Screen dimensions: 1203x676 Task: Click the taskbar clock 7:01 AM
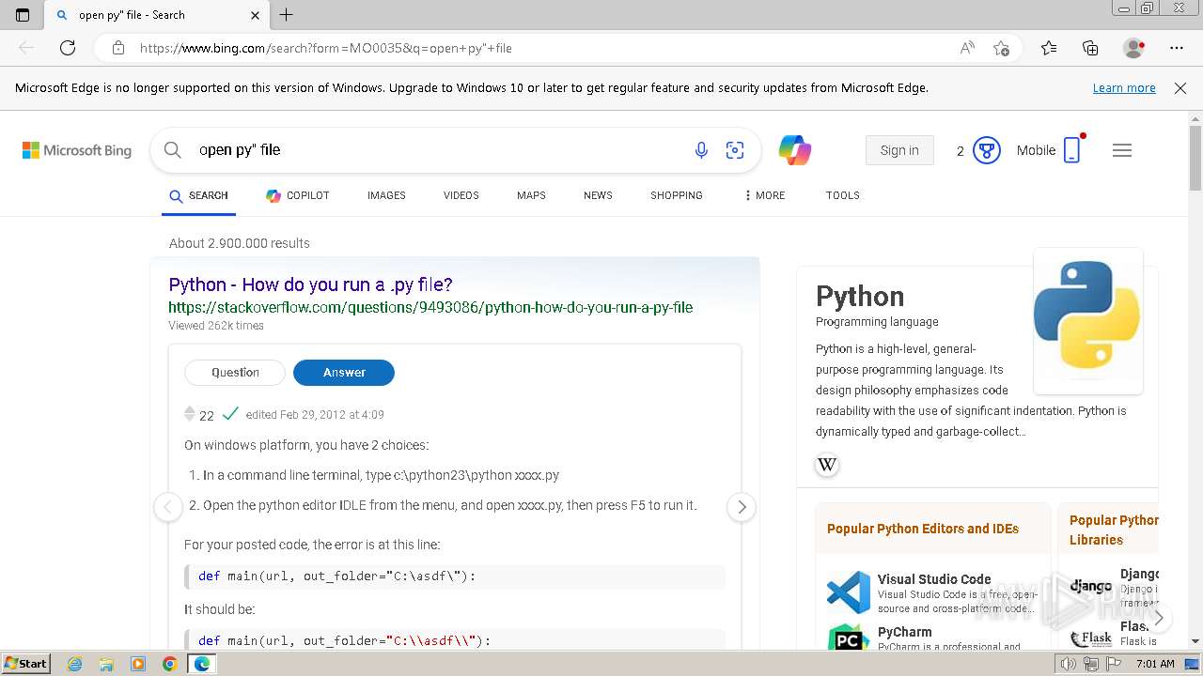pyautogui.click(x=1155, y=664)
